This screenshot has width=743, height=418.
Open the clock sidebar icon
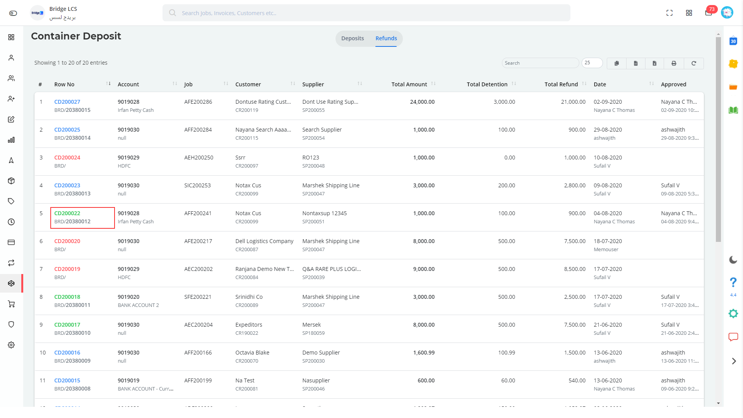coord(11,222)
